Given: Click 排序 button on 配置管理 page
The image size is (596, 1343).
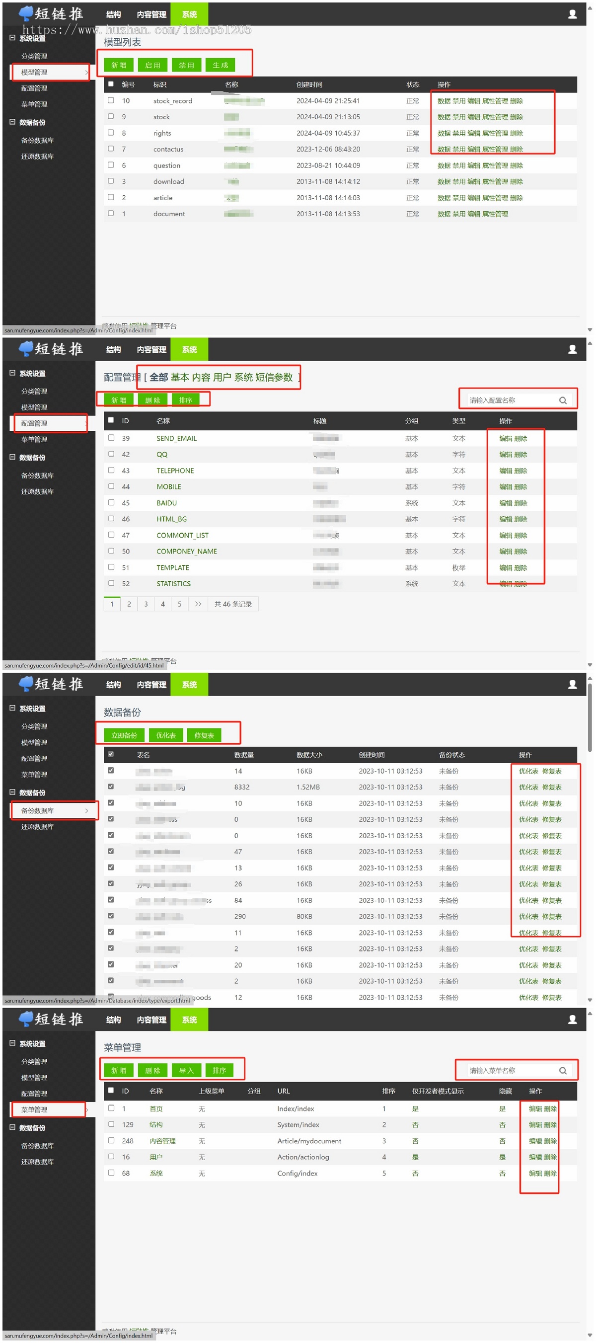Looking at the screenshot, I should (x=185, y=400).
